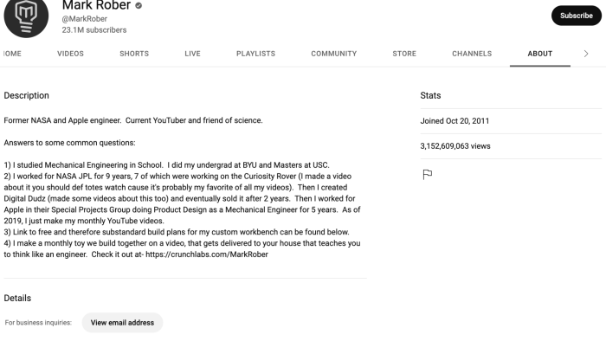Subscribe to the Mark Rober channel
This screenshot has width=606, height=341.
(x=577, y=16)
